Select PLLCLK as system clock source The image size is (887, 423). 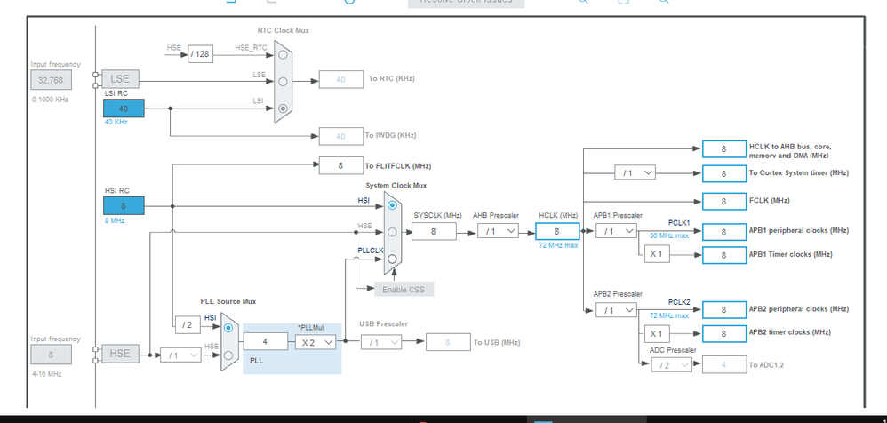pos(392,259)
